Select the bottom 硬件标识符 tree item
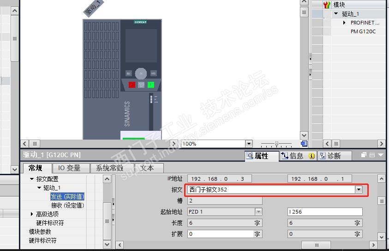The image size is (389, 251). 42,240
